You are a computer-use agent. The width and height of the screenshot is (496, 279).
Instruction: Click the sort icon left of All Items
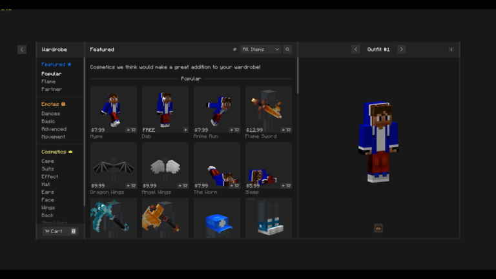[235, 50]
